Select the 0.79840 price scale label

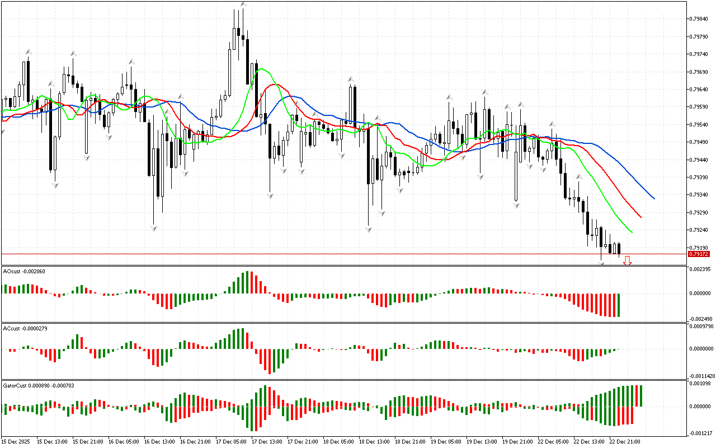699,18
